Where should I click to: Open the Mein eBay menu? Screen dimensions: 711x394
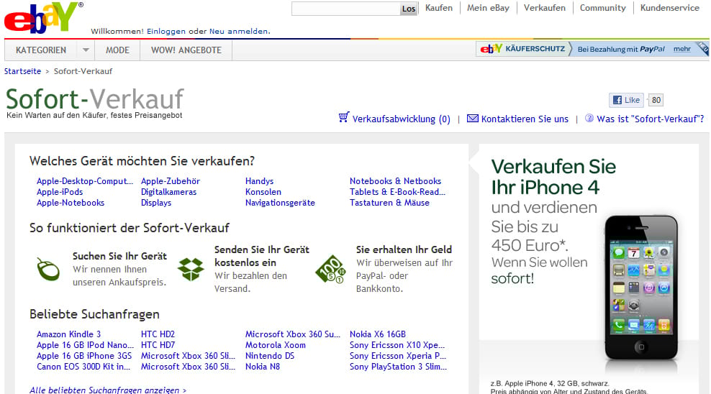[488, 8]
